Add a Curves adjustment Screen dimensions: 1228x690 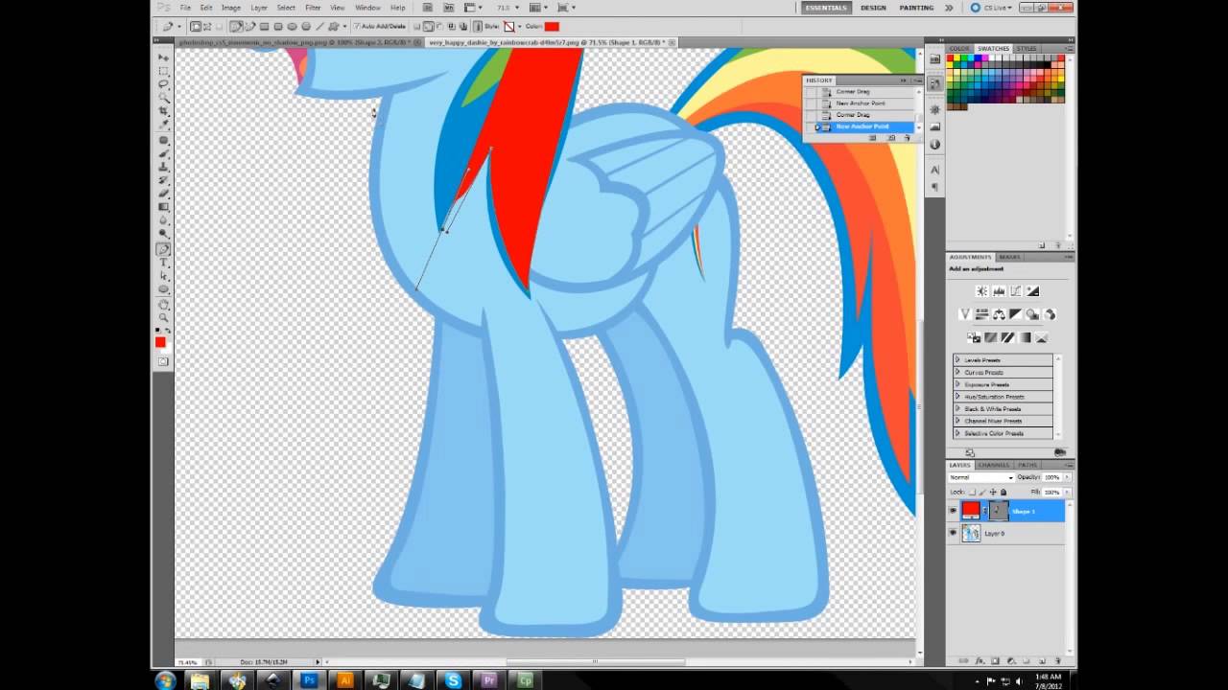pos(1016,290)
